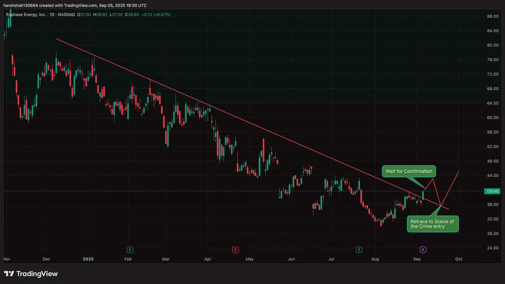
Task: Click the Jun label on time axis
Action: (291, 259)
